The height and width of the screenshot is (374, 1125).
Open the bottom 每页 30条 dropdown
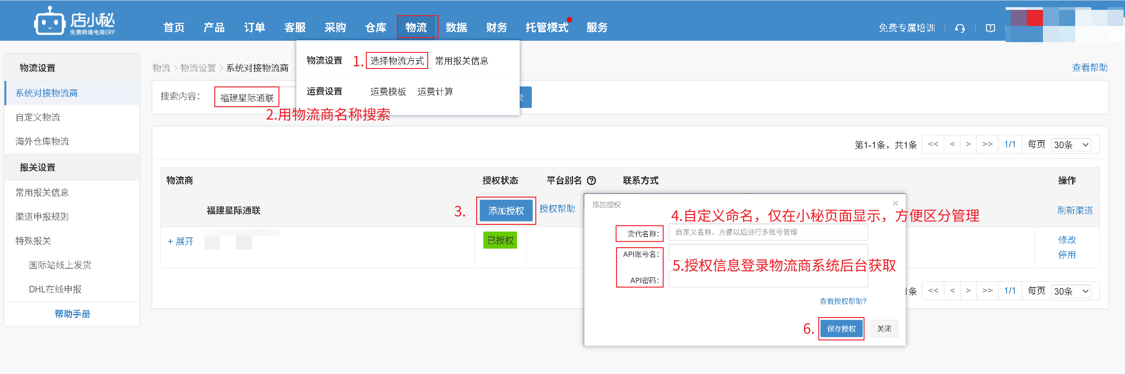click(x=1071, y=291)
